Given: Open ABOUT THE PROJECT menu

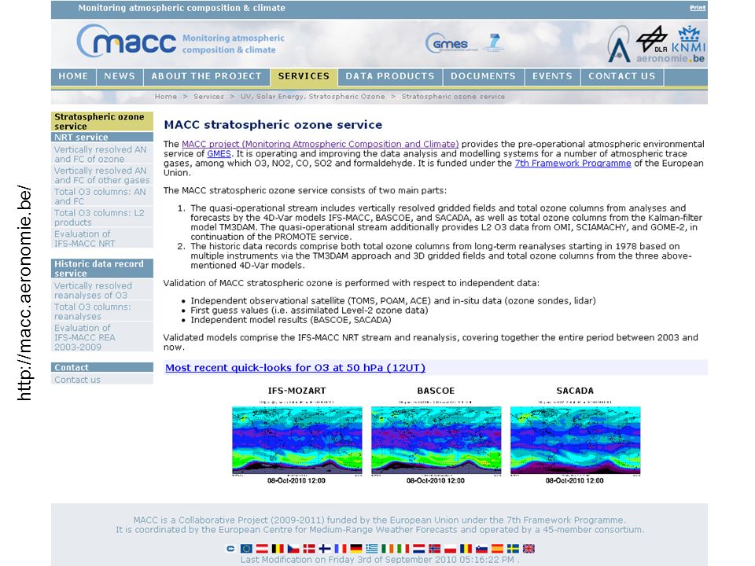Looking at the screenshot, I should coord(207,76).
